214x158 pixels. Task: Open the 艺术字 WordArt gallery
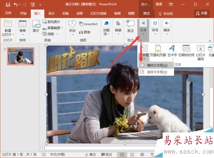pos(172,52)
